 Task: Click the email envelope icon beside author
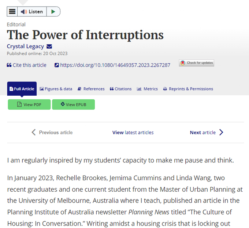[x=49, y=47]
